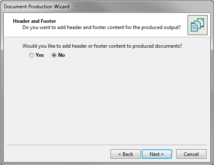This screenshot has height=165, width=214.
Task: Go to the next wizard step
Action: click(x=157, y=154)
